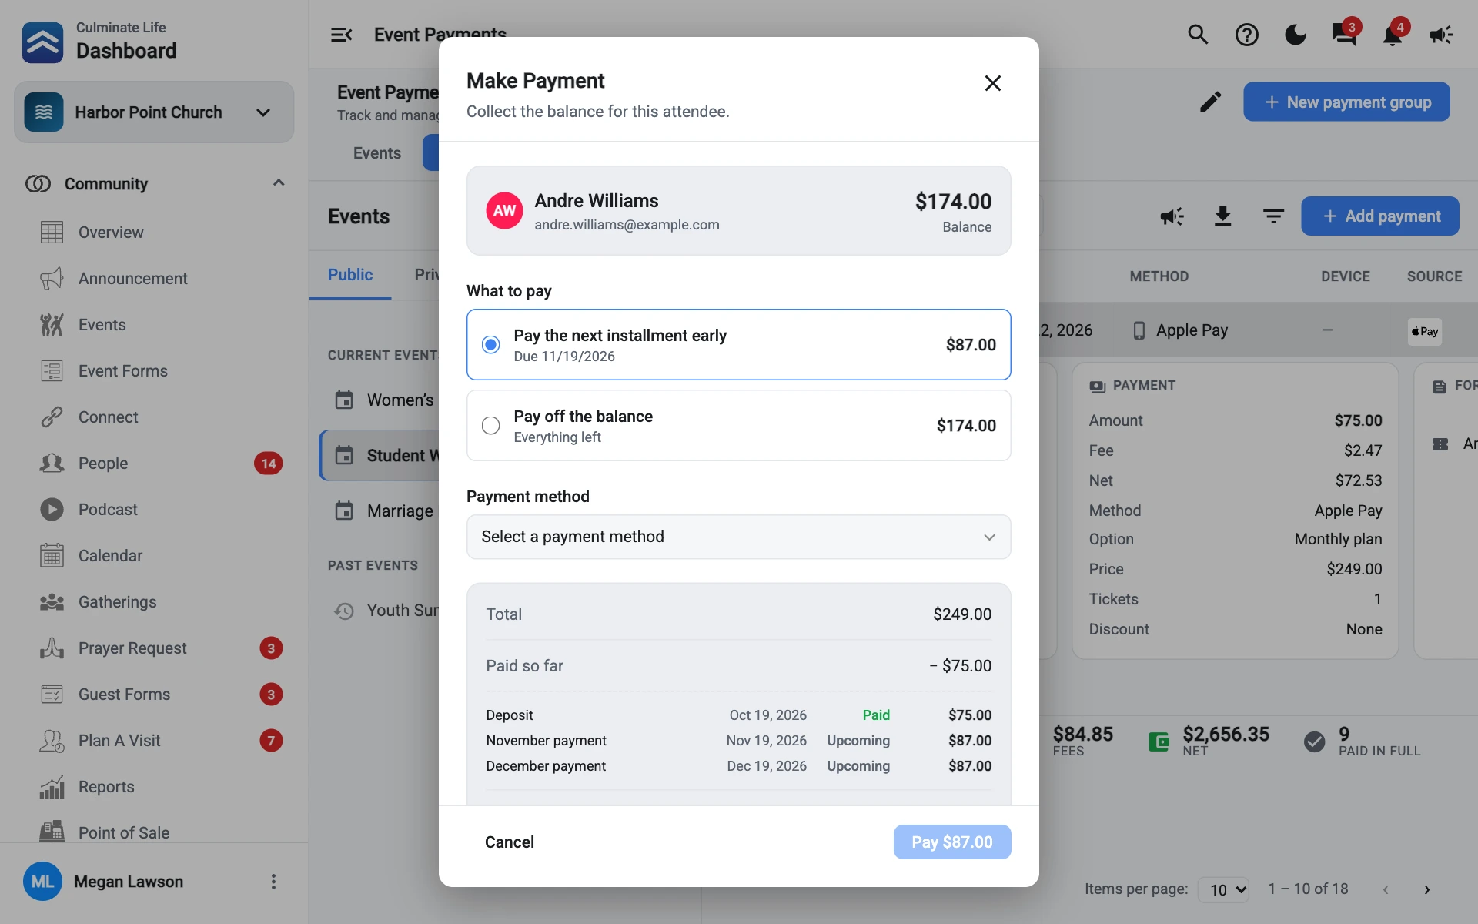This screenshot has width=1478, height=924.
Task: Open Guest Forms
Action: [124, 695]
